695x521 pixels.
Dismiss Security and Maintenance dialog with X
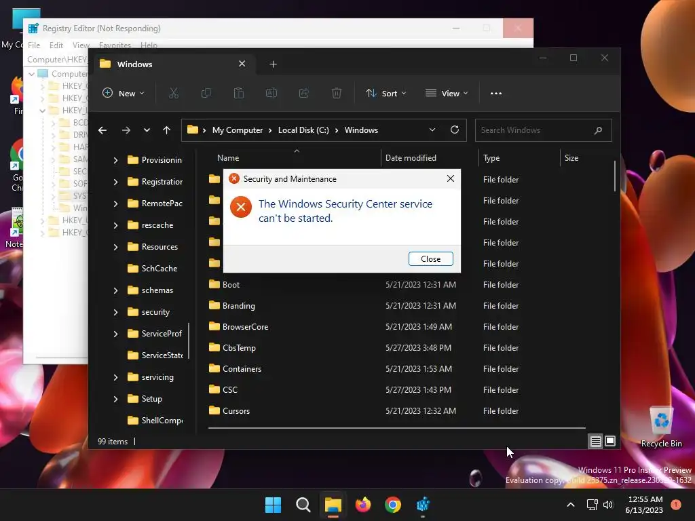point(451,178)
